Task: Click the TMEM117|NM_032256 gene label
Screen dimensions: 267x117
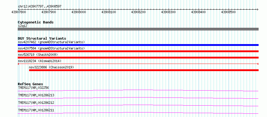Action: [33, 88]
